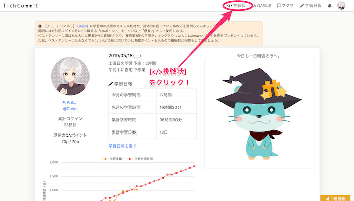Screen dimensions: 354x201
Task: Open 学習日報 pencil nav item
Action: (311, 5)
